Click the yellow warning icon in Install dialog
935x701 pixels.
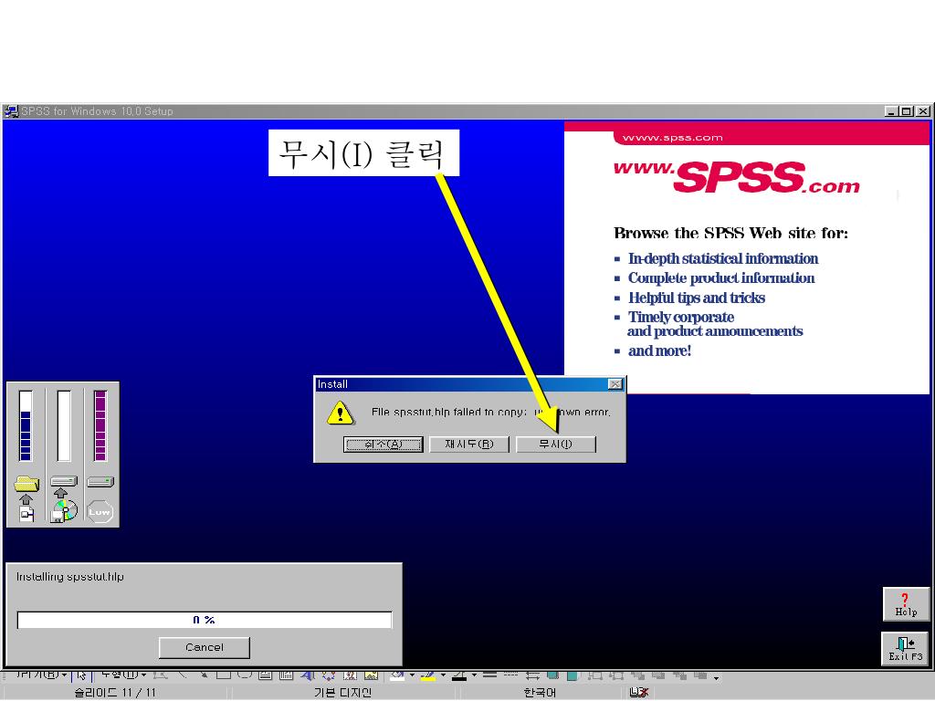(341, 413)
